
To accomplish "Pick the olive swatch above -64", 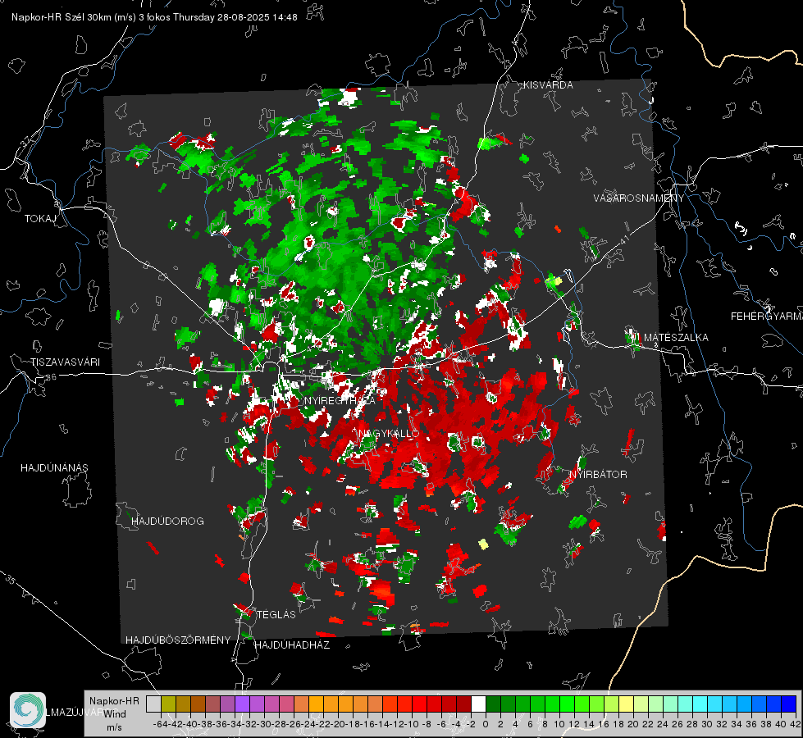I will click(168, 704).
